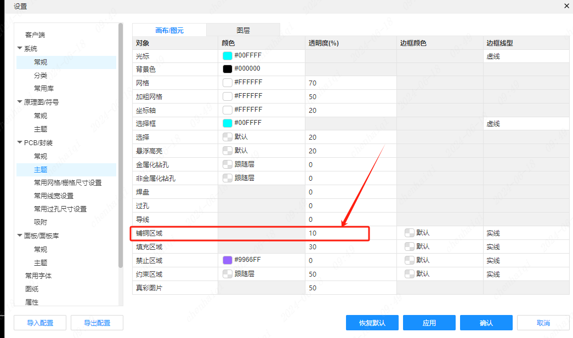Image resolution: width=573 pixels, height=338 pixels.
Task: Click the 跟随层 swatch for 金属化钻孔
Action: click(227, 164)
